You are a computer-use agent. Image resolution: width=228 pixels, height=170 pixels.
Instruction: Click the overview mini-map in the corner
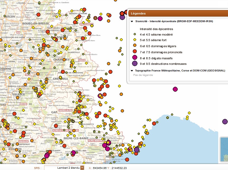[224, 150]
